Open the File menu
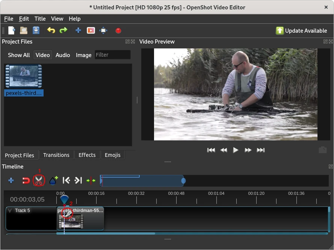The height and width of the screenshot is (250, 334). coord(9,19)
